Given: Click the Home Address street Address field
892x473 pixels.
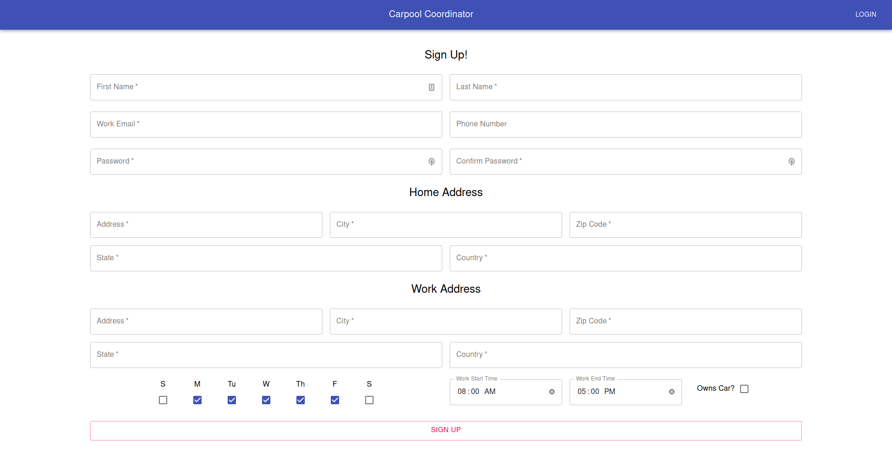Looking at the screenshot, I should coord(206,225).
